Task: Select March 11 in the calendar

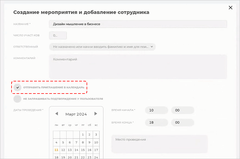Action: (x=56, y=150)
